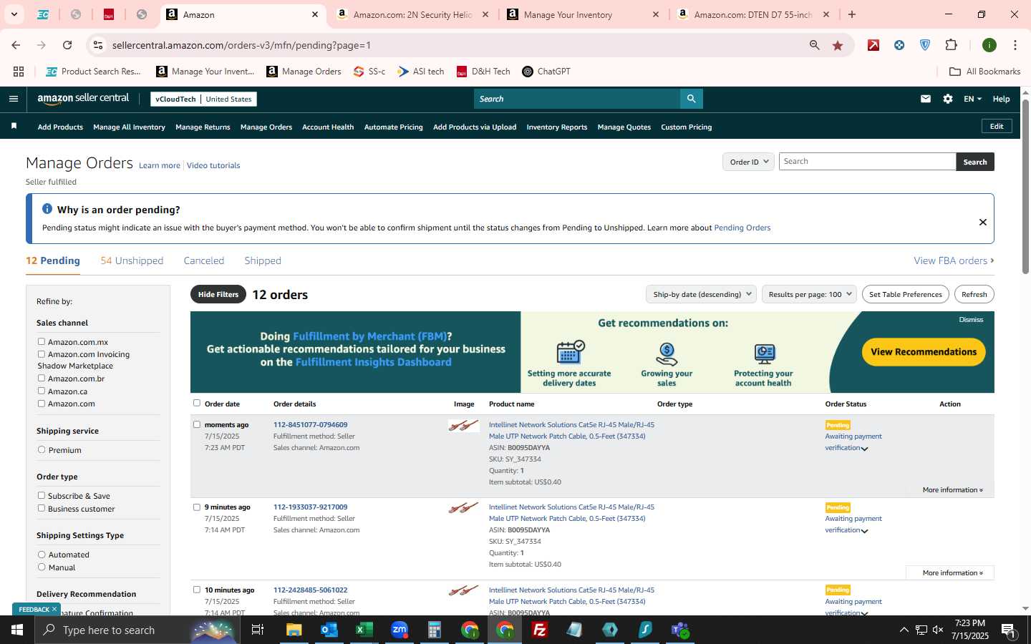Open the Ship-by date sort dropdown

click(x=701, y=294)
